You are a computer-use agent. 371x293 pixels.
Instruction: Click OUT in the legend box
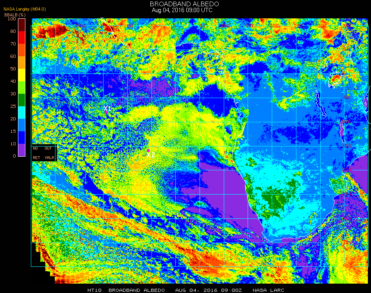tap(48, 148)
